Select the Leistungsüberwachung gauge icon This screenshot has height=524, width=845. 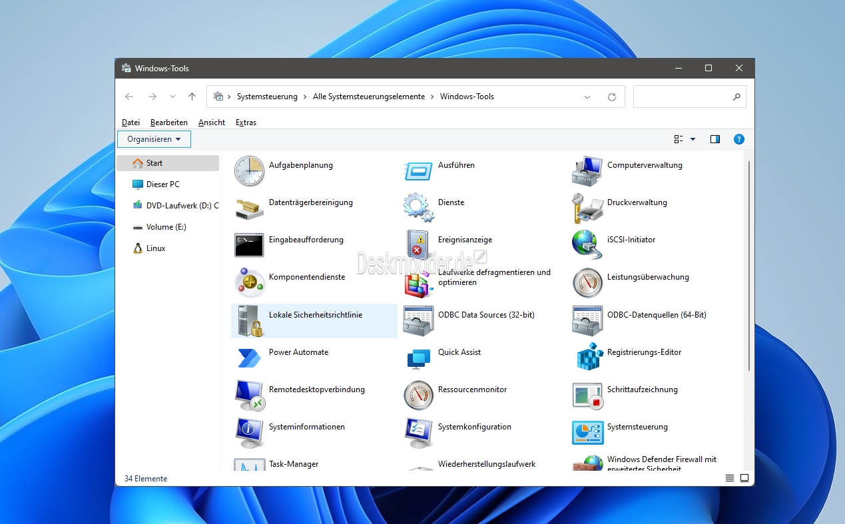pyautogui.click(x=587, y=282)
